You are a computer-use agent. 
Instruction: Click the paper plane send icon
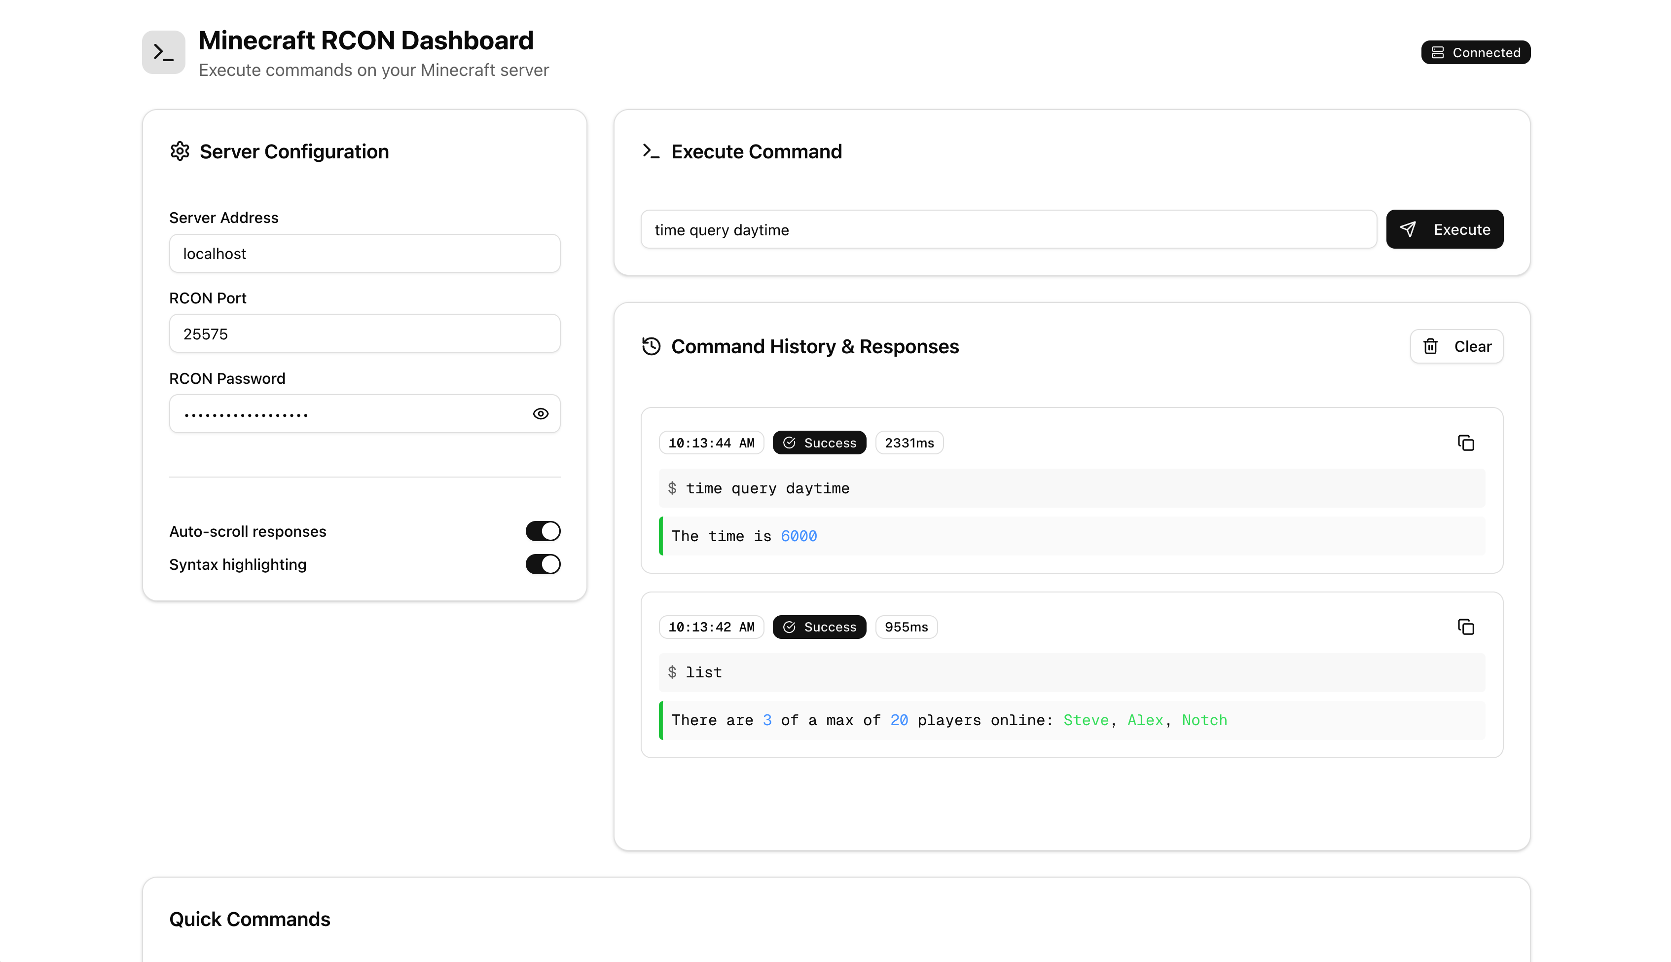1408,229
